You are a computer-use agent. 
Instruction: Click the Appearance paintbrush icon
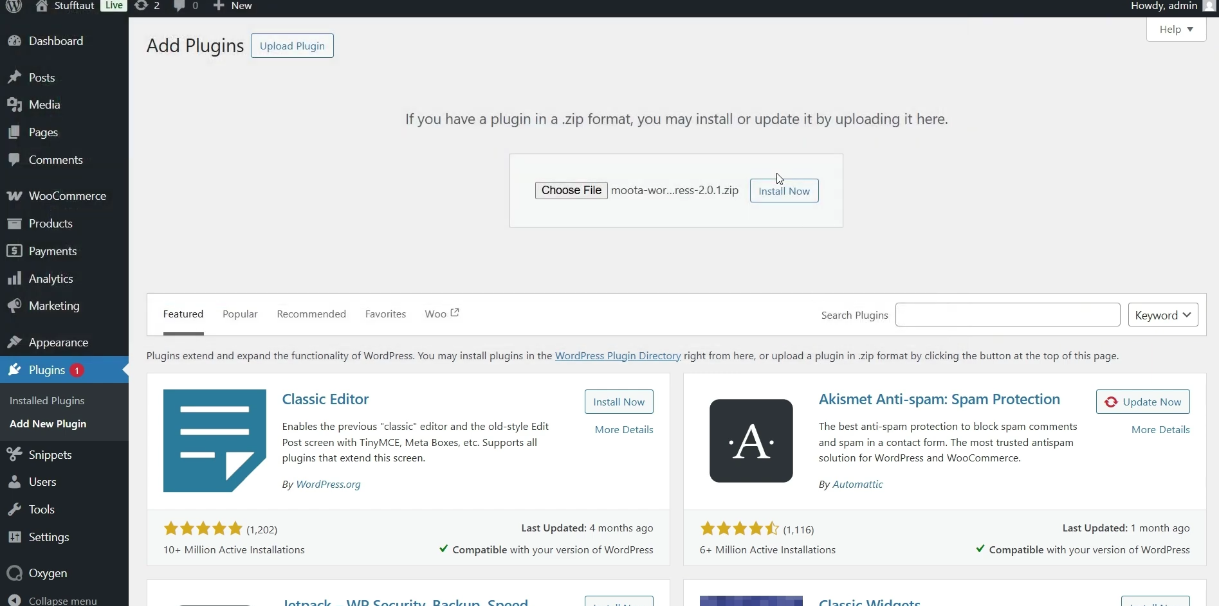(14, 343)
